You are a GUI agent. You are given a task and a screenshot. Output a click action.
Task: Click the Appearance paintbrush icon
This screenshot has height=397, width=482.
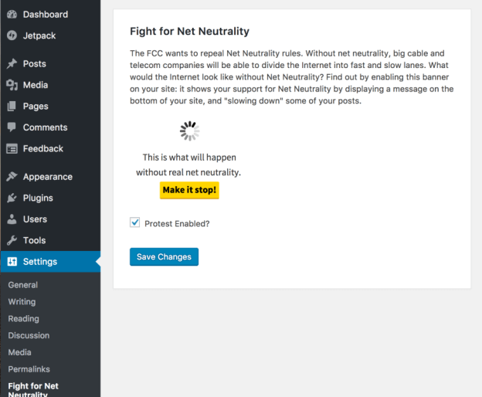pyautogui.click(x=12, y=177)
